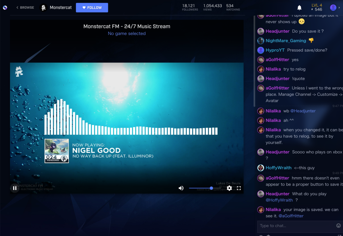
Task: Click HyproYT username in chat
Action: [275, 50]
